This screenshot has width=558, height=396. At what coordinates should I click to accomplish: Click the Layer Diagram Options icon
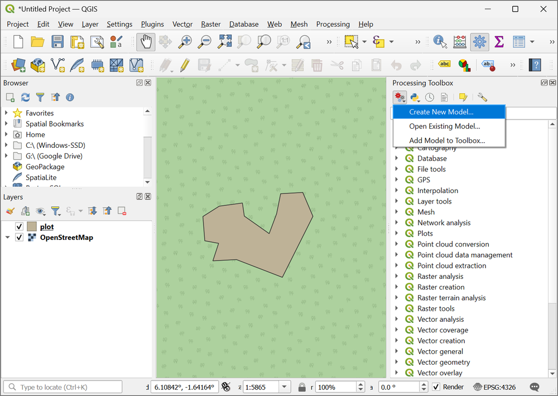pyautogui.click(x=464, y=65)
